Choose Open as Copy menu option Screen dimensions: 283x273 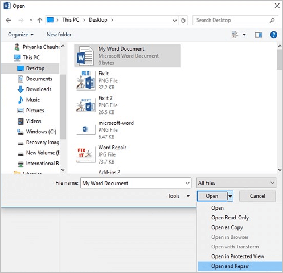[x=240, y=227]
